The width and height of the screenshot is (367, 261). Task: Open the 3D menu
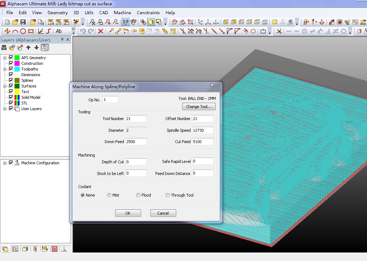[x=76, y=13]
